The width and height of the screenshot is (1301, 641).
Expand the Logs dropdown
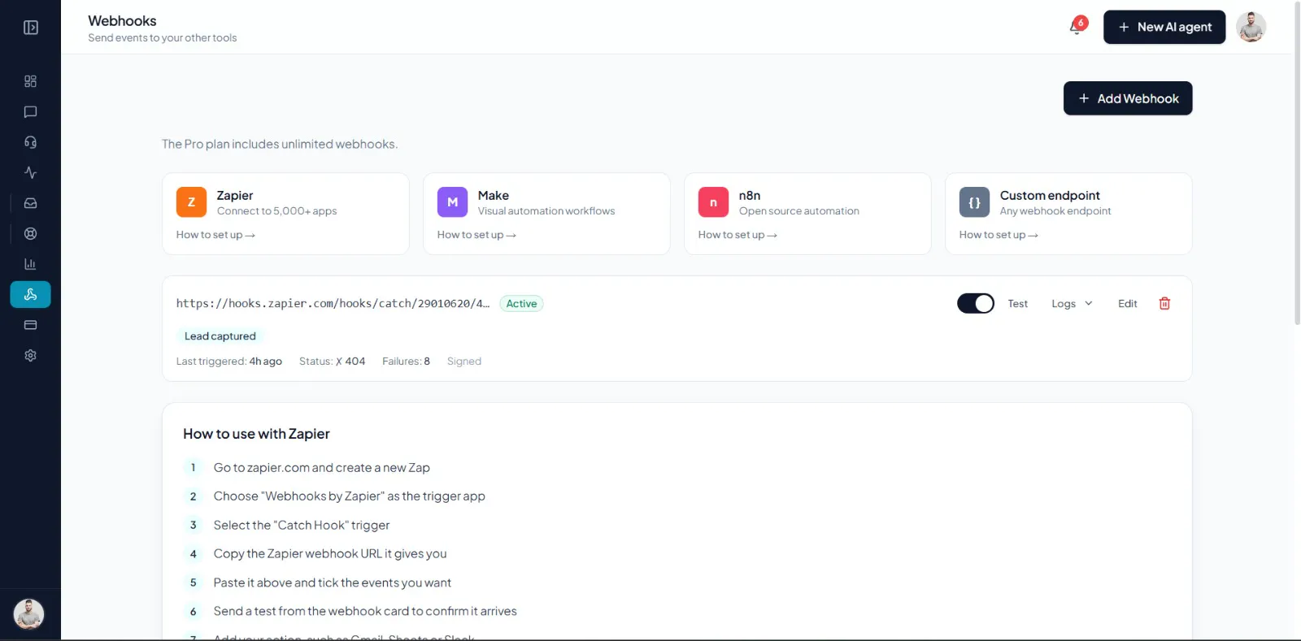(x=1072, y=303)
